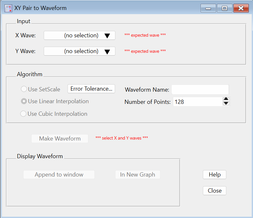
Task: Maximize the dialog window
Action: pos(224,8)
